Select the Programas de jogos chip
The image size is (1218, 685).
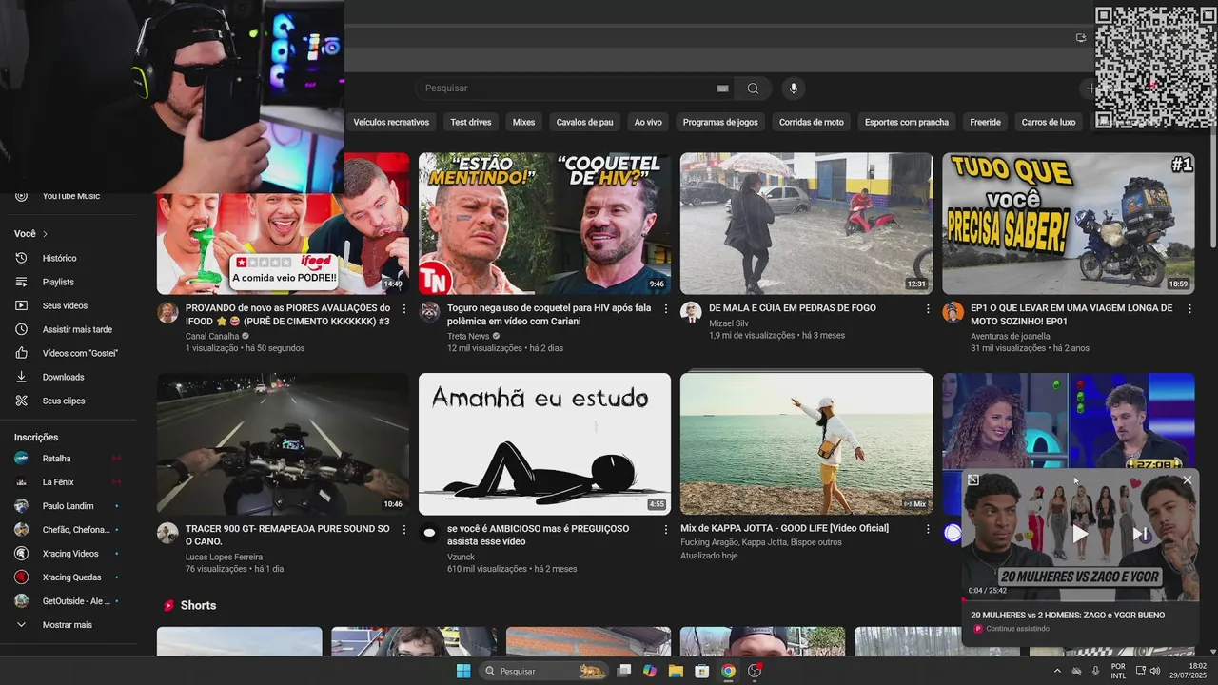tap(720, 122)
